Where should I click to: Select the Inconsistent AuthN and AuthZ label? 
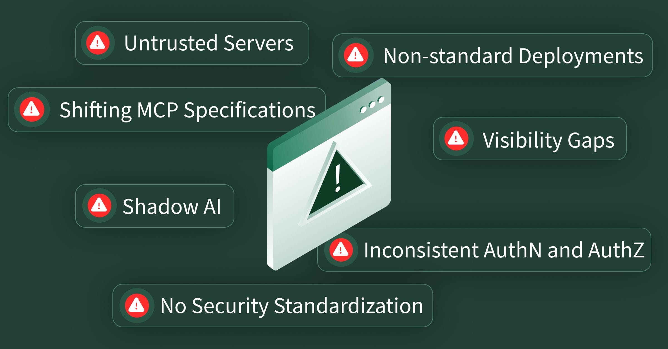tap(504, 250)
